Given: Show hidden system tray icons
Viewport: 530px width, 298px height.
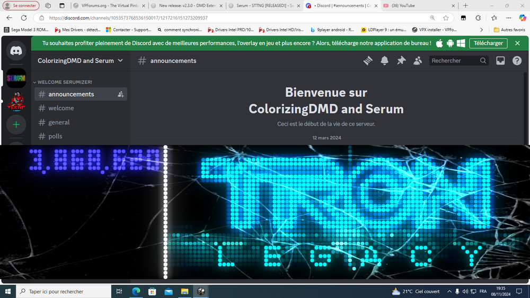Looking at the screenshot, I should 449,291.
